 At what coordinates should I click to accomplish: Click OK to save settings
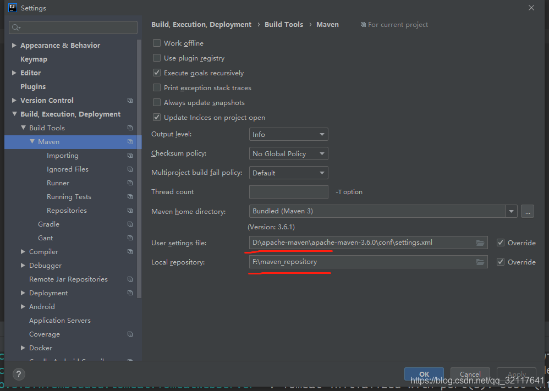coord(424,373)
